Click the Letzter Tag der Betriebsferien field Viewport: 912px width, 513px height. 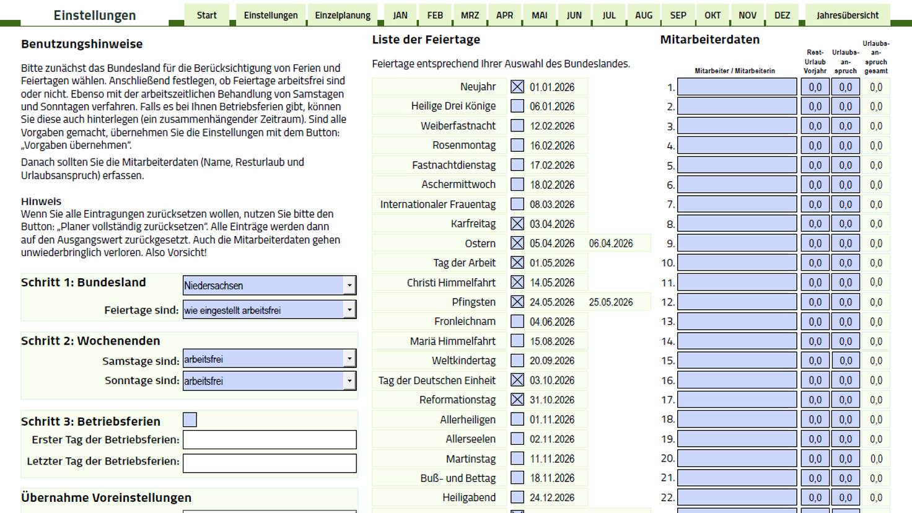coord(270,462)
